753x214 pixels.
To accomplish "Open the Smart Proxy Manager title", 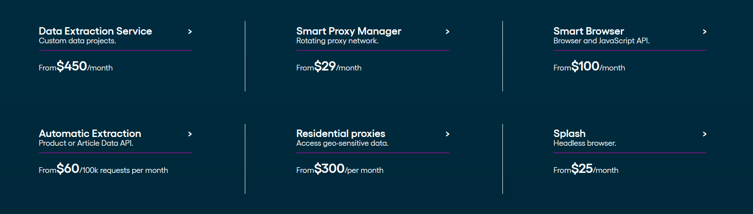I will click(349, 31).
